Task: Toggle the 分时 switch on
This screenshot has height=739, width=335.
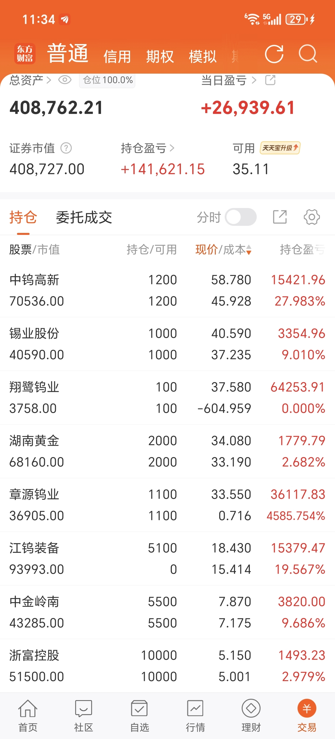Action: point(241,217)
